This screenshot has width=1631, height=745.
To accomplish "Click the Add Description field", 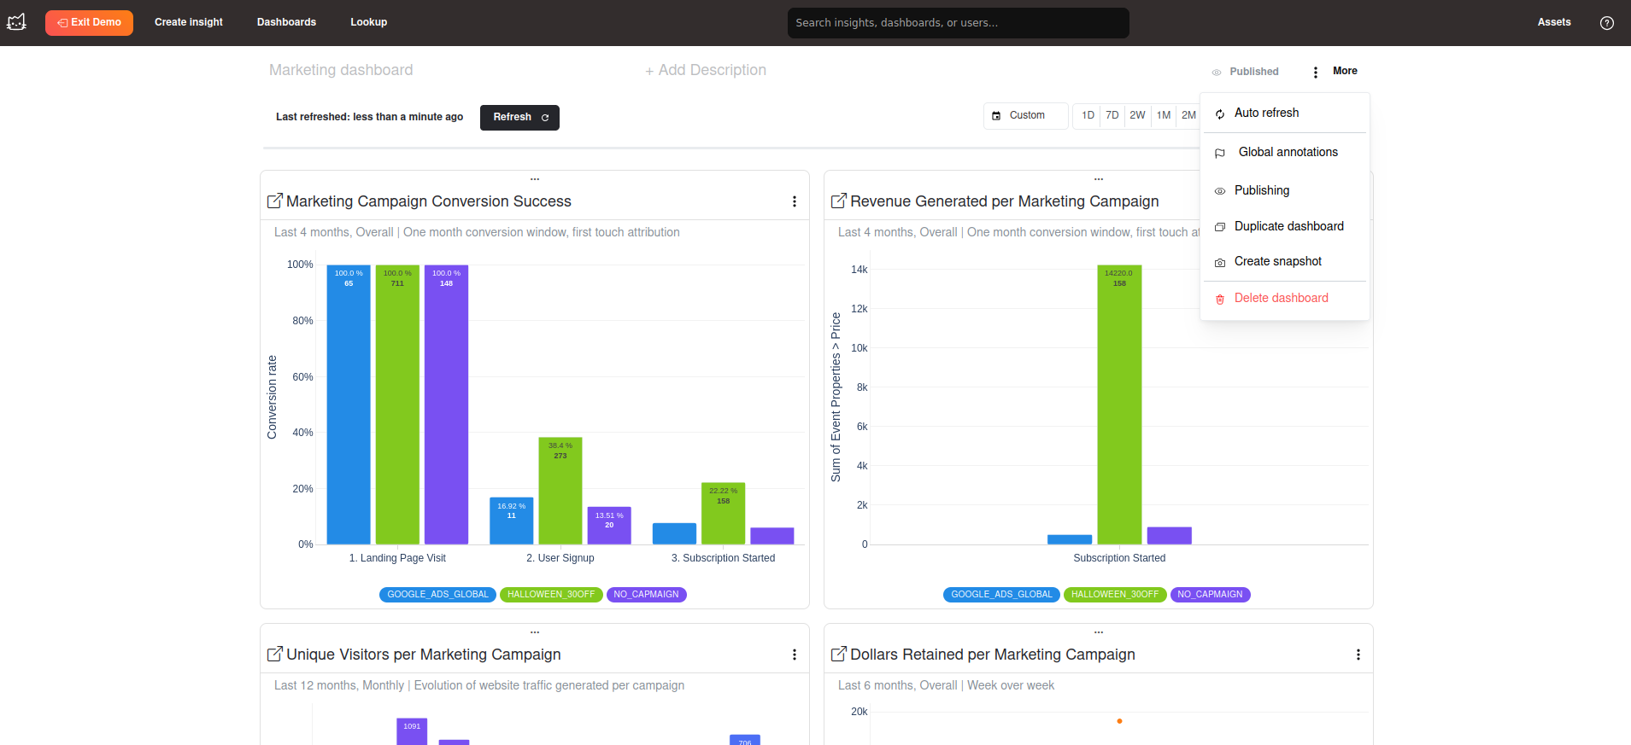I will [706, 70].
